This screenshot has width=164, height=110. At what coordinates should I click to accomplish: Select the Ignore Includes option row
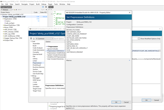(53, 49)
